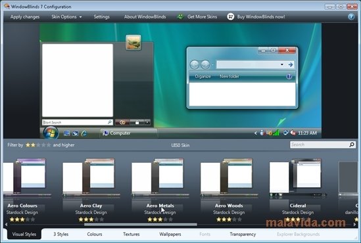
Task: Click the switch windows icon in preview taskbar
Action: pyautogui.click(x=75, y=133)
